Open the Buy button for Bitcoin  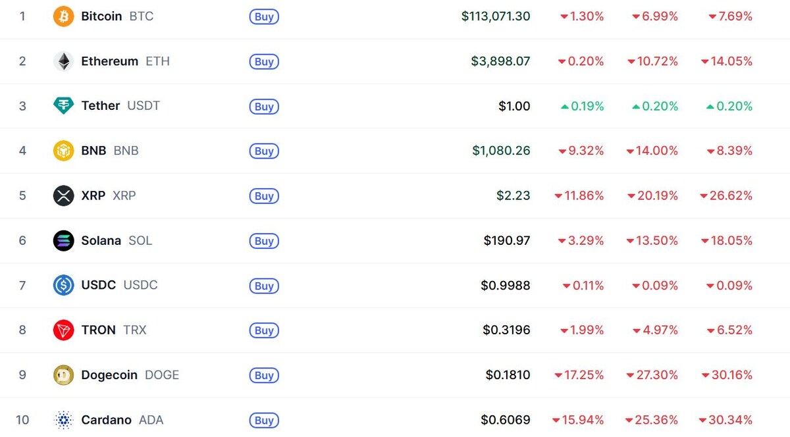click(x=263, y=16)
